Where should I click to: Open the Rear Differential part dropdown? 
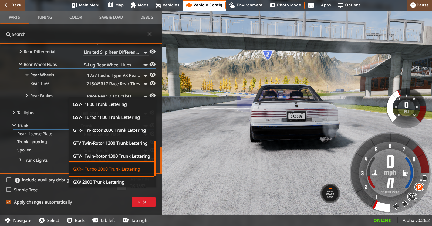[146, 52]
